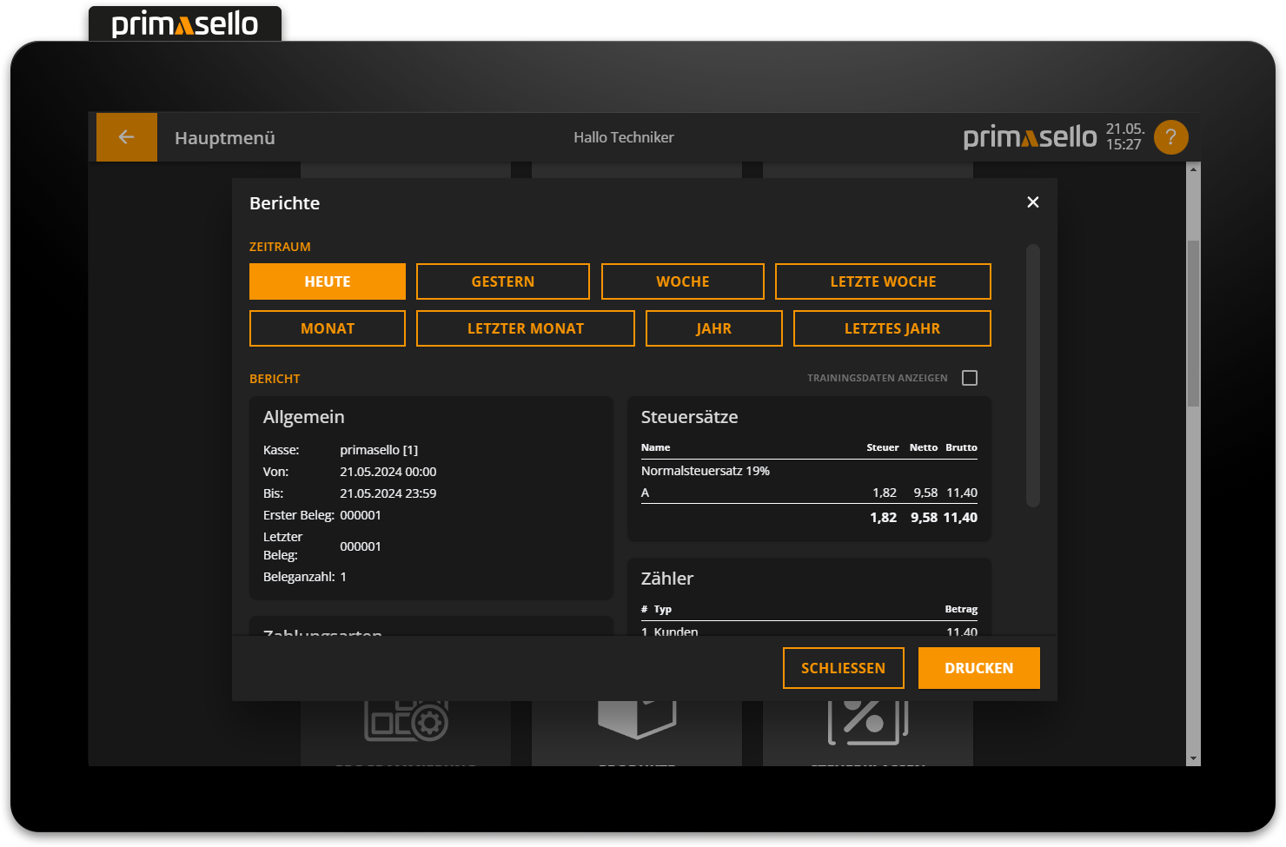This screenshot has height=847, width=1286.
Task: Click the Berichte dialog scrollbar
Action: coord(1032,375)
